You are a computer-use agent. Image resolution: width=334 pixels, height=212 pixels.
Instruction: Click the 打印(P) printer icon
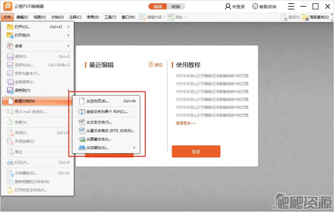tap(10, 162)
